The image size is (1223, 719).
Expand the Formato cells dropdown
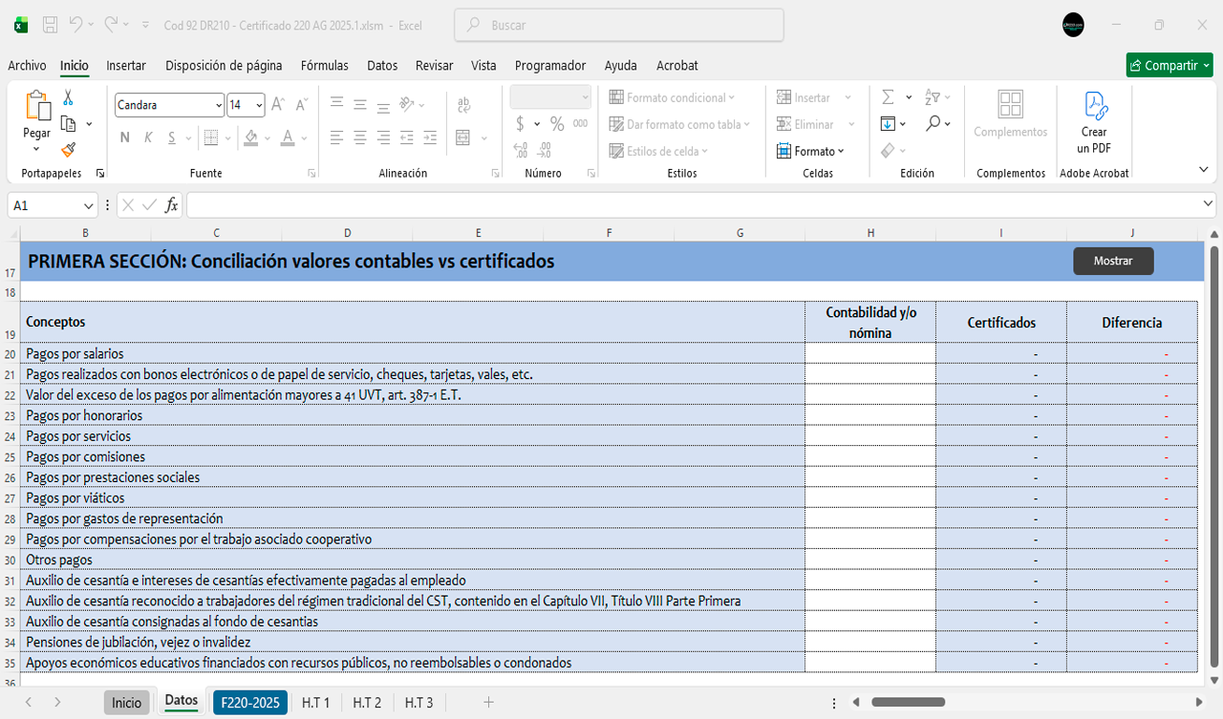click(x=811, y=151)
